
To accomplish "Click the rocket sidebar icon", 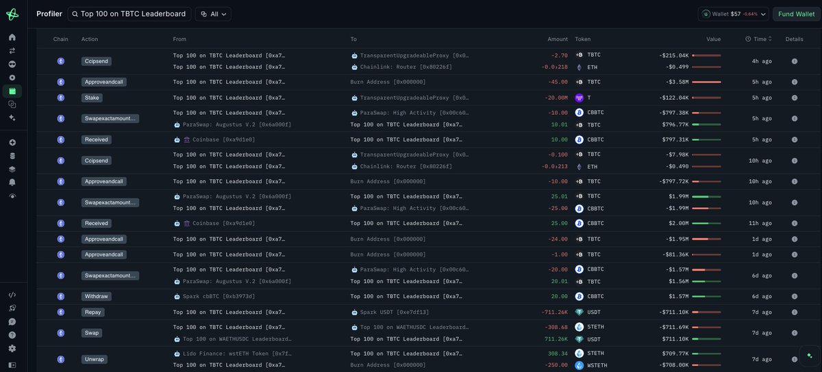I will [12, 308].
